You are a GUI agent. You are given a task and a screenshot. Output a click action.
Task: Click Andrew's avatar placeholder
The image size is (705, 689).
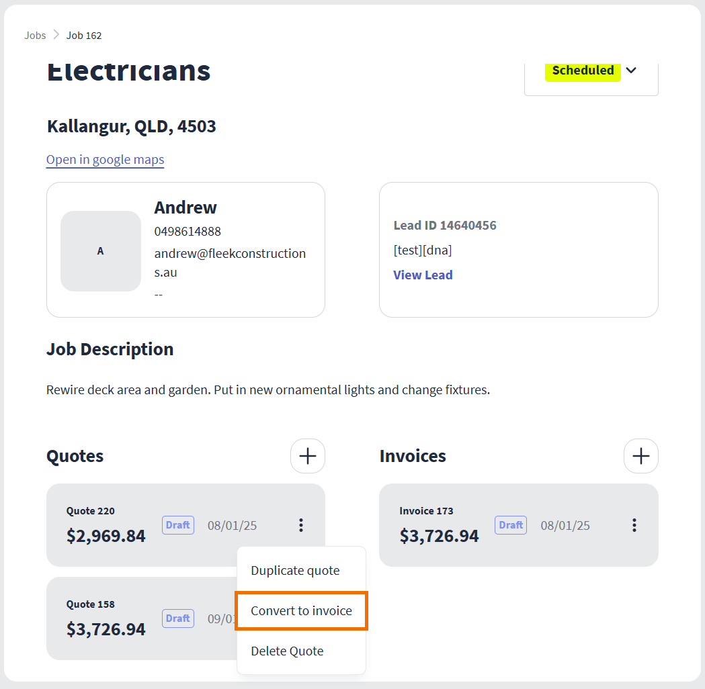(x=101, y=251)
